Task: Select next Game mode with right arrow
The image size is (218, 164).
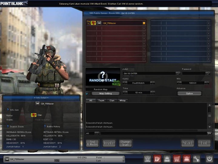Action: [x=153, y=83]
